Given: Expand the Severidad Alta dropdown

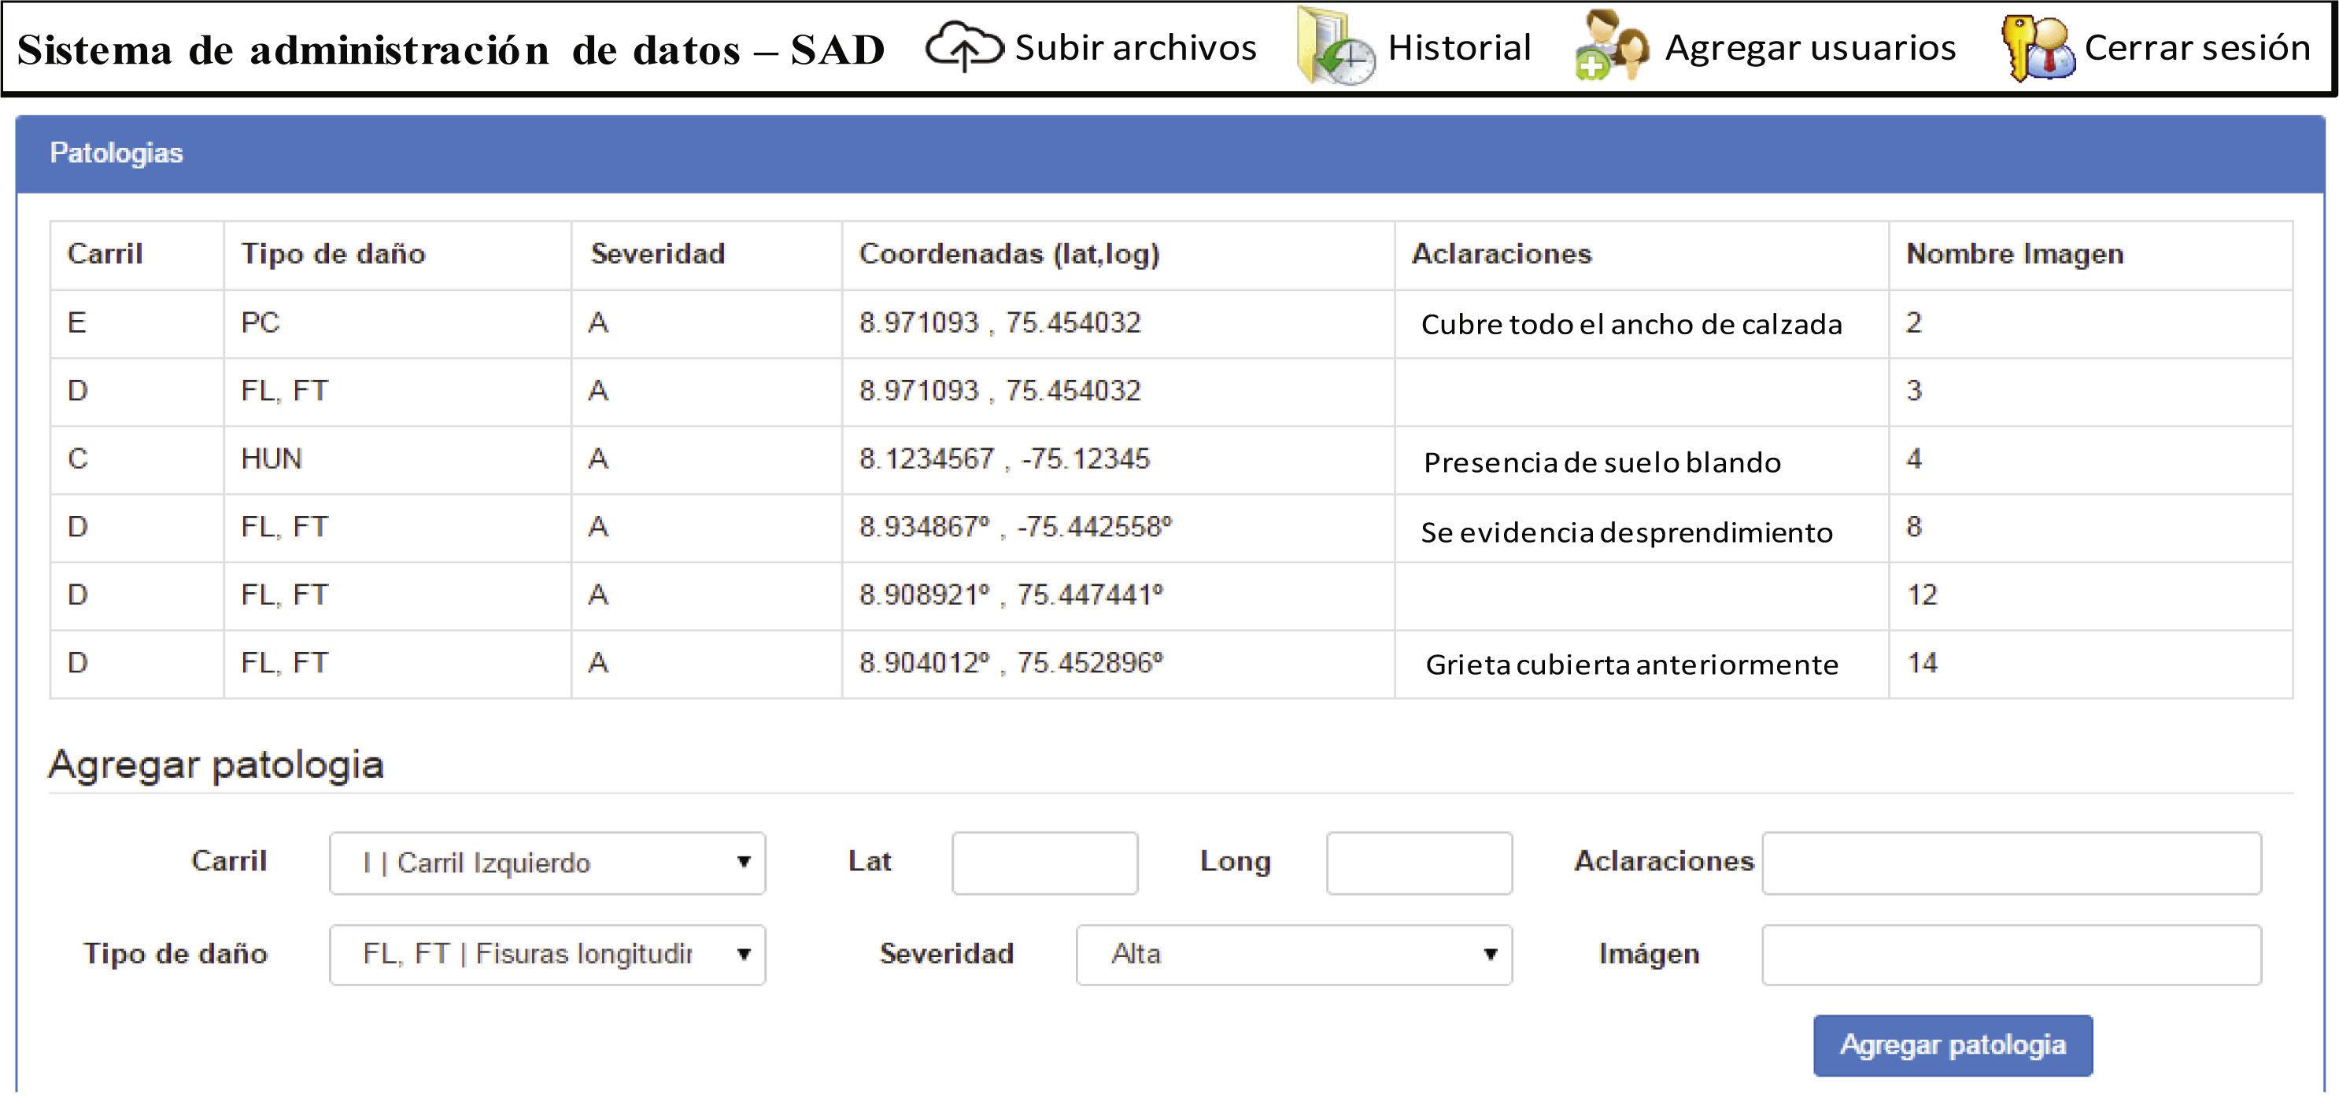Looking at the screenshot, I should [1293, 954].
